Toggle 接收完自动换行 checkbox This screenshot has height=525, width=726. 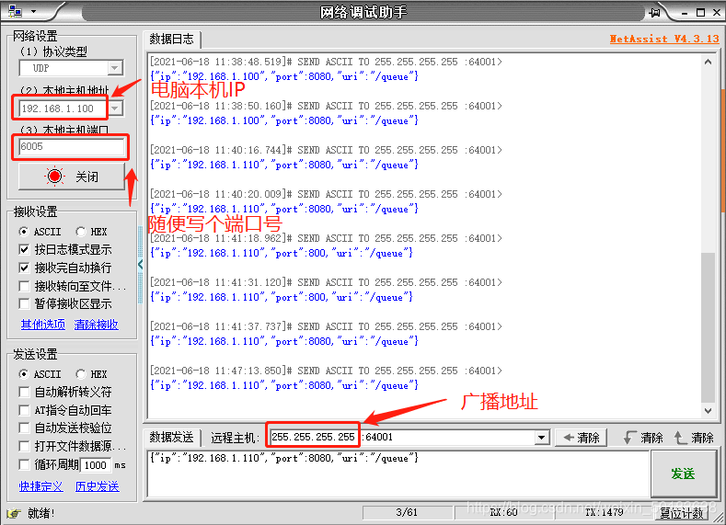pyautogui.click(x=24, y=268)
